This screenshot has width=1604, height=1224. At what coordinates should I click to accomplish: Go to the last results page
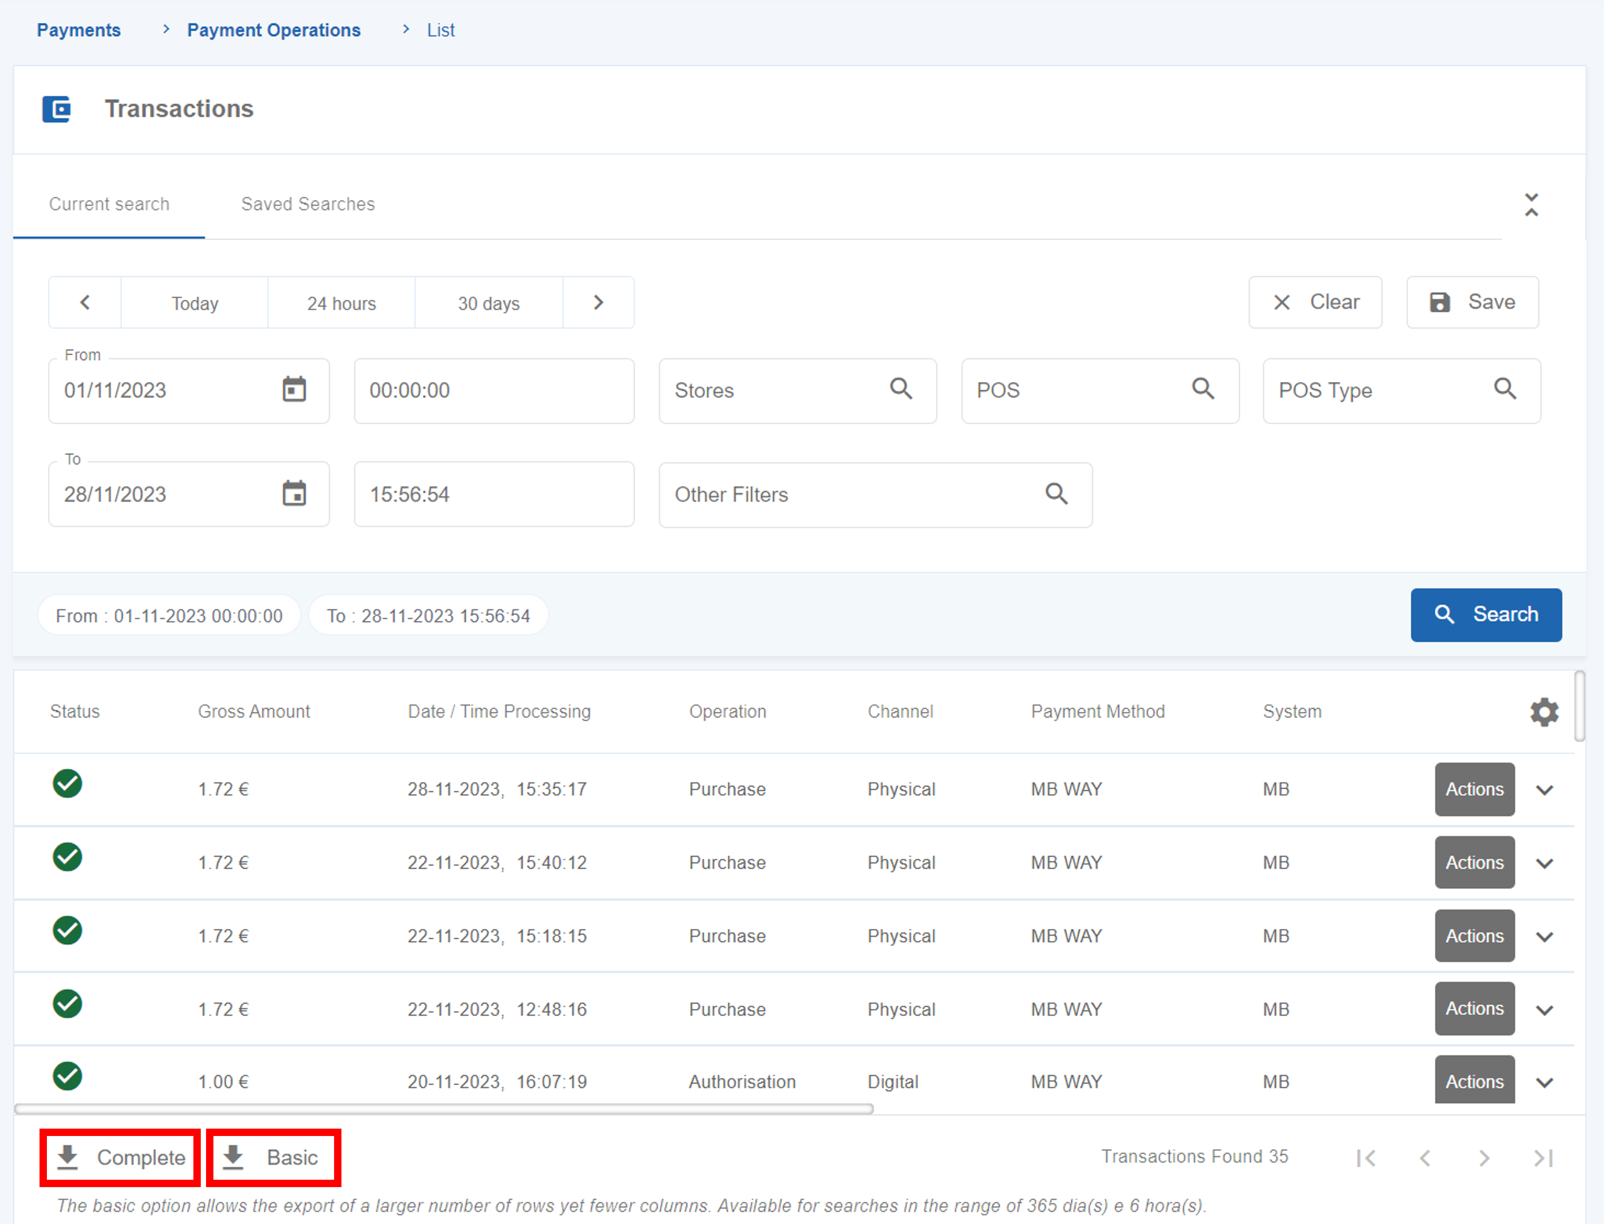1543,1158
